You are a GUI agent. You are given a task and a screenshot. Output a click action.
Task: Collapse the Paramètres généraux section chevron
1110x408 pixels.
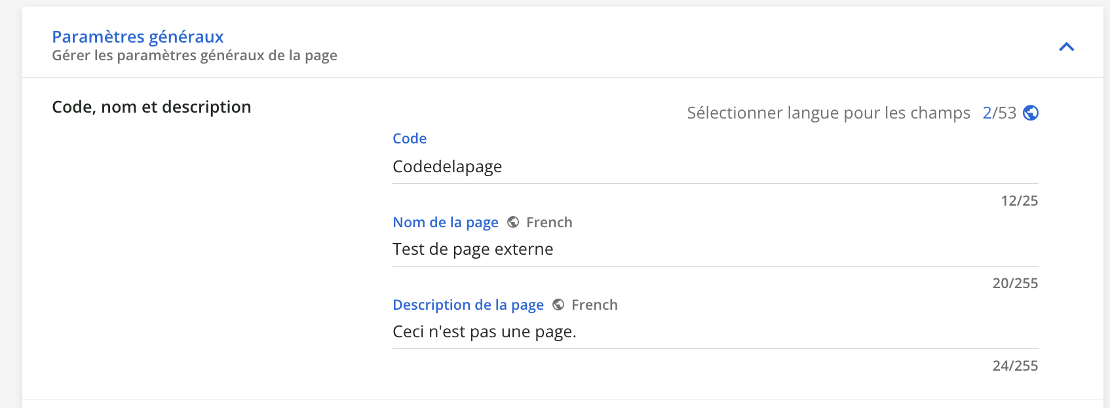pyautogui.click(x=1066, y=46)
